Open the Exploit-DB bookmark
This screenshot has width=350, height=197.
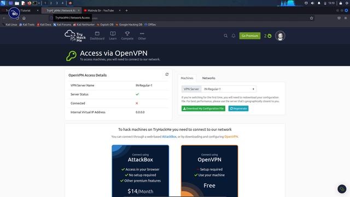tap(105, 25)
